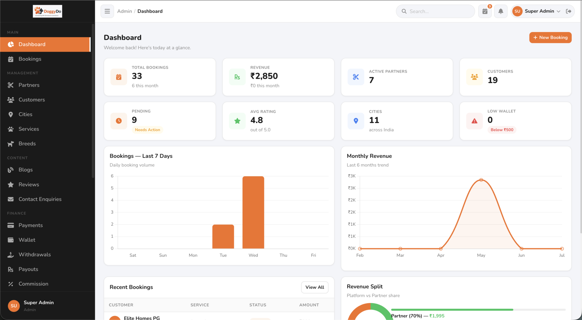Click the New Booking button

coord(550,37)
